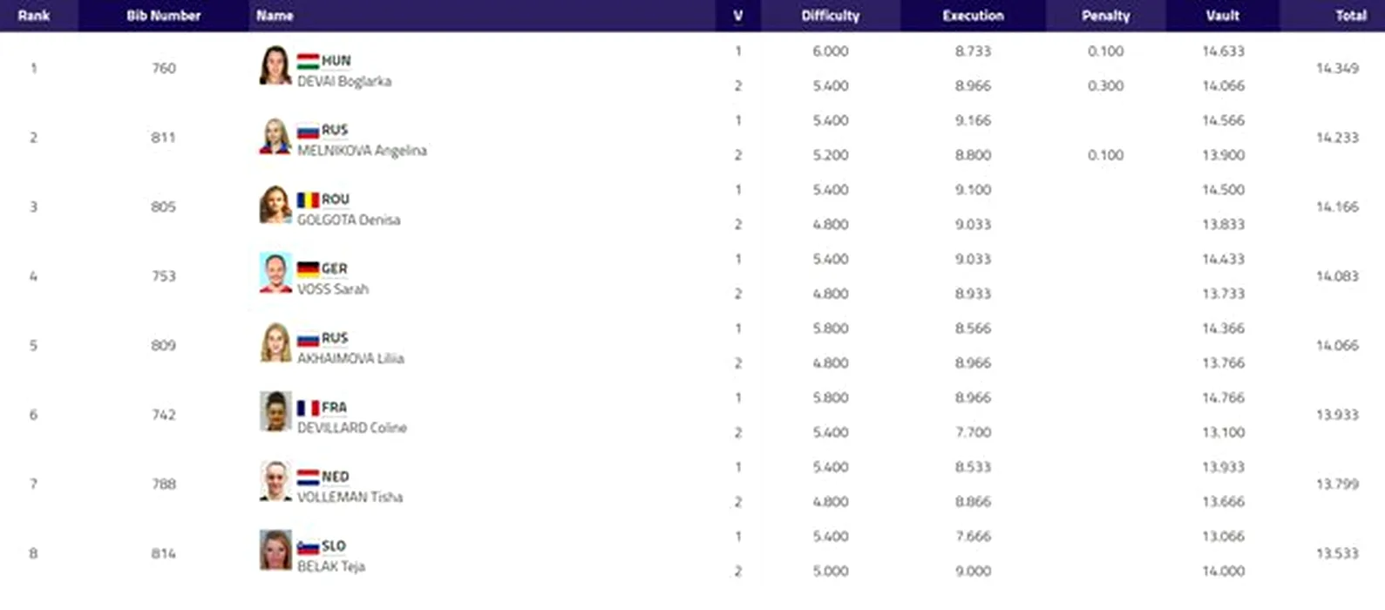Select the 7.700 execution score
This screenshot has height=610, width=1385.
tap(973, 432)
